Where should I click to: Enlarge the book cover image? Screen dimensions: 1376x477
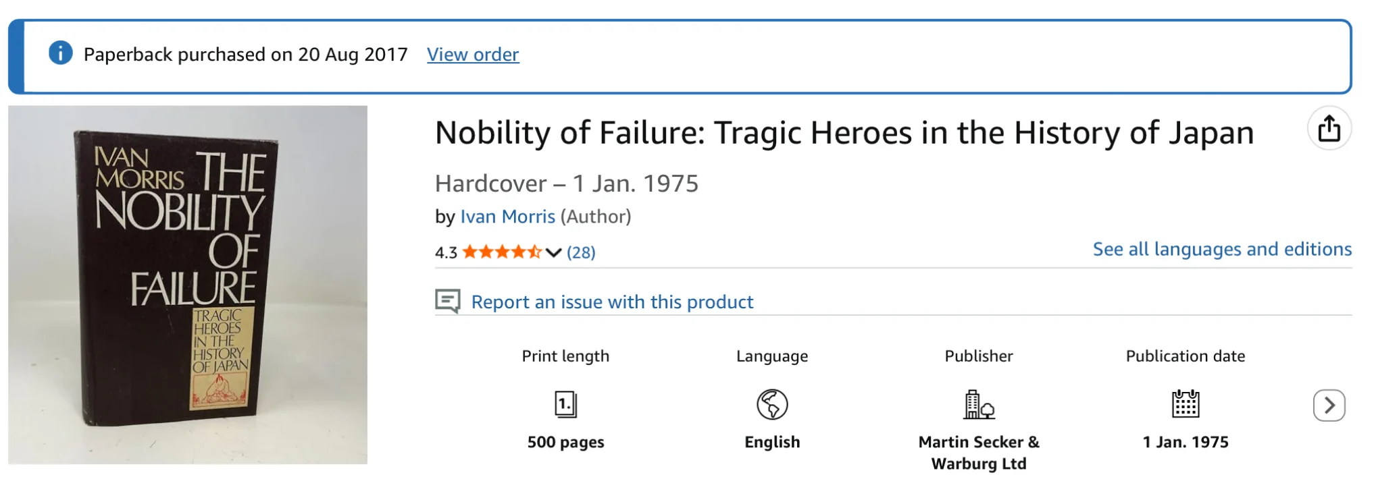(x=188, y=284)
